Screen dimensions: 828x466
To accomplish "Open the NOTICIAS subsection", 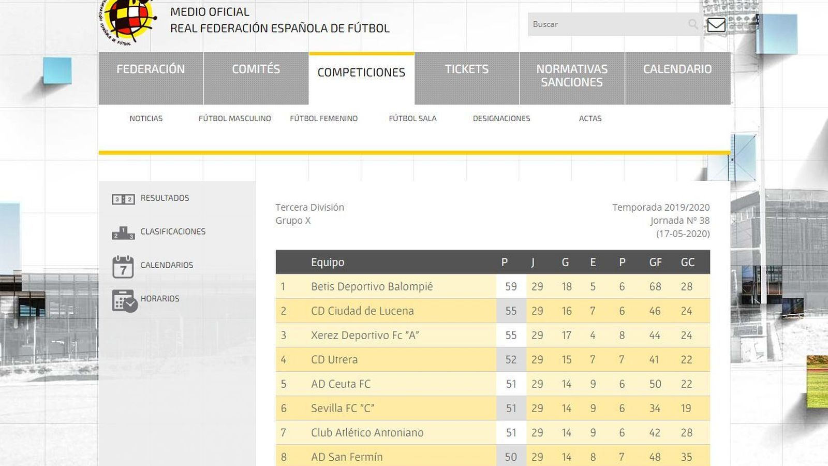I will (145, 118).
